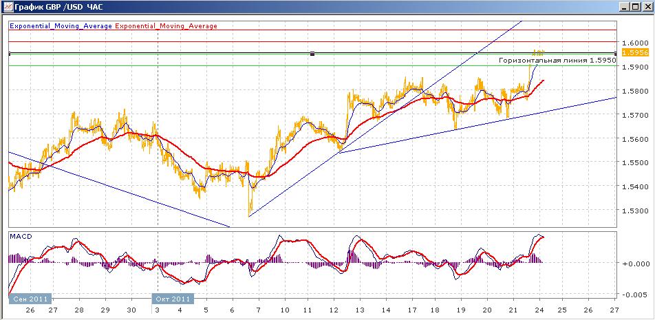655x320 pixels.
Task: Maximize the GBP/USD chart window
Action: (x=636, y=7)
